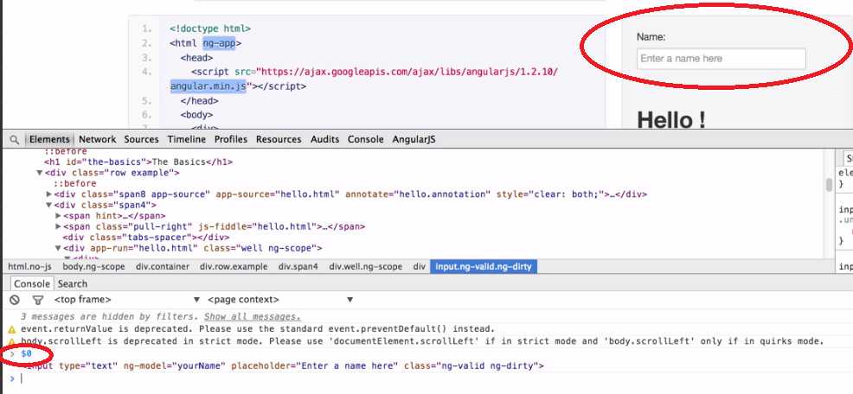Image resolution: width=853 pixels, height=394 pixels.
Task: Click the Show all messages link
Action: 253,317
